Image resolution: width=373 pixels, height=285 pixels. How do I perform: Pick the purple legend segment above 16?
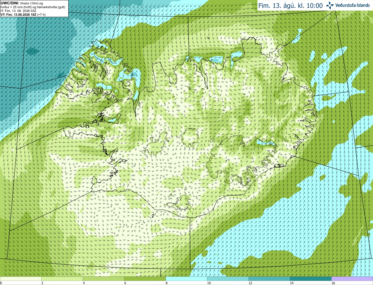[x=352, y=279]
